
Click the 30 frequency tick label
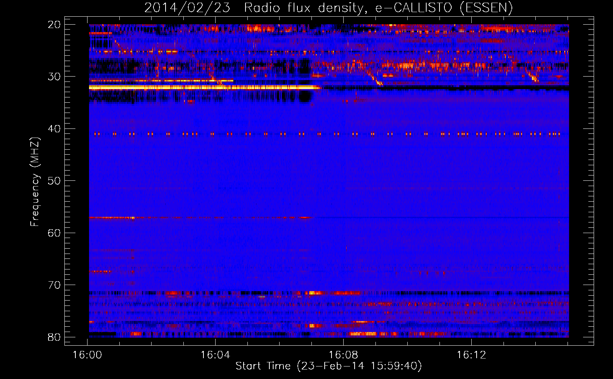click(x=54, y=77)
